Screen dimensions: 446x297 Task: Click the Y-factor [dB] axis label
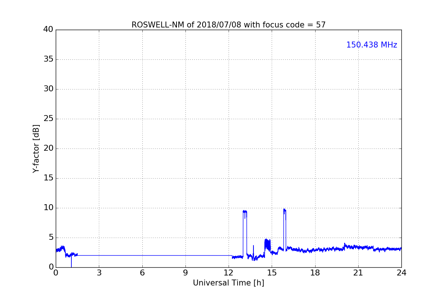[36, 148]
